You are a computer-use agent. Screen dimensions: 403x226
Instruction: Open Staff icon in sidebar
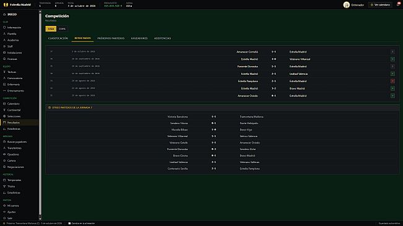click(x=4, y=46)
